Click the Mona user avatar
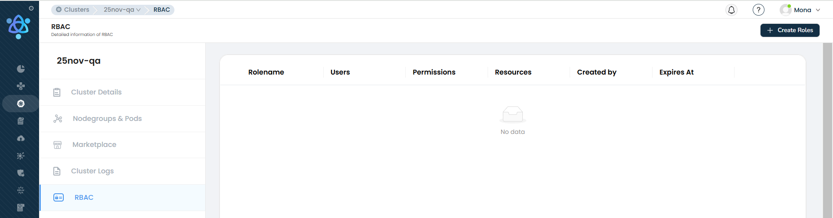Screen dimensions: 833x218 coord(785,10)
